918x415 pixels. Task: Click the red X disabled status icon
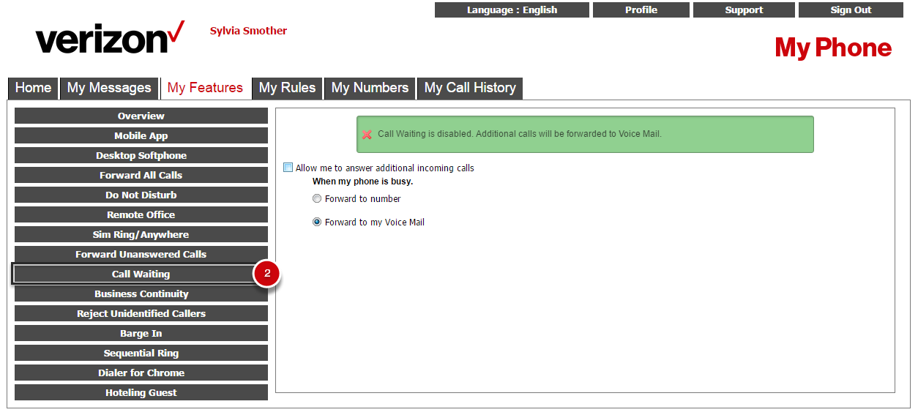(367, 135)
